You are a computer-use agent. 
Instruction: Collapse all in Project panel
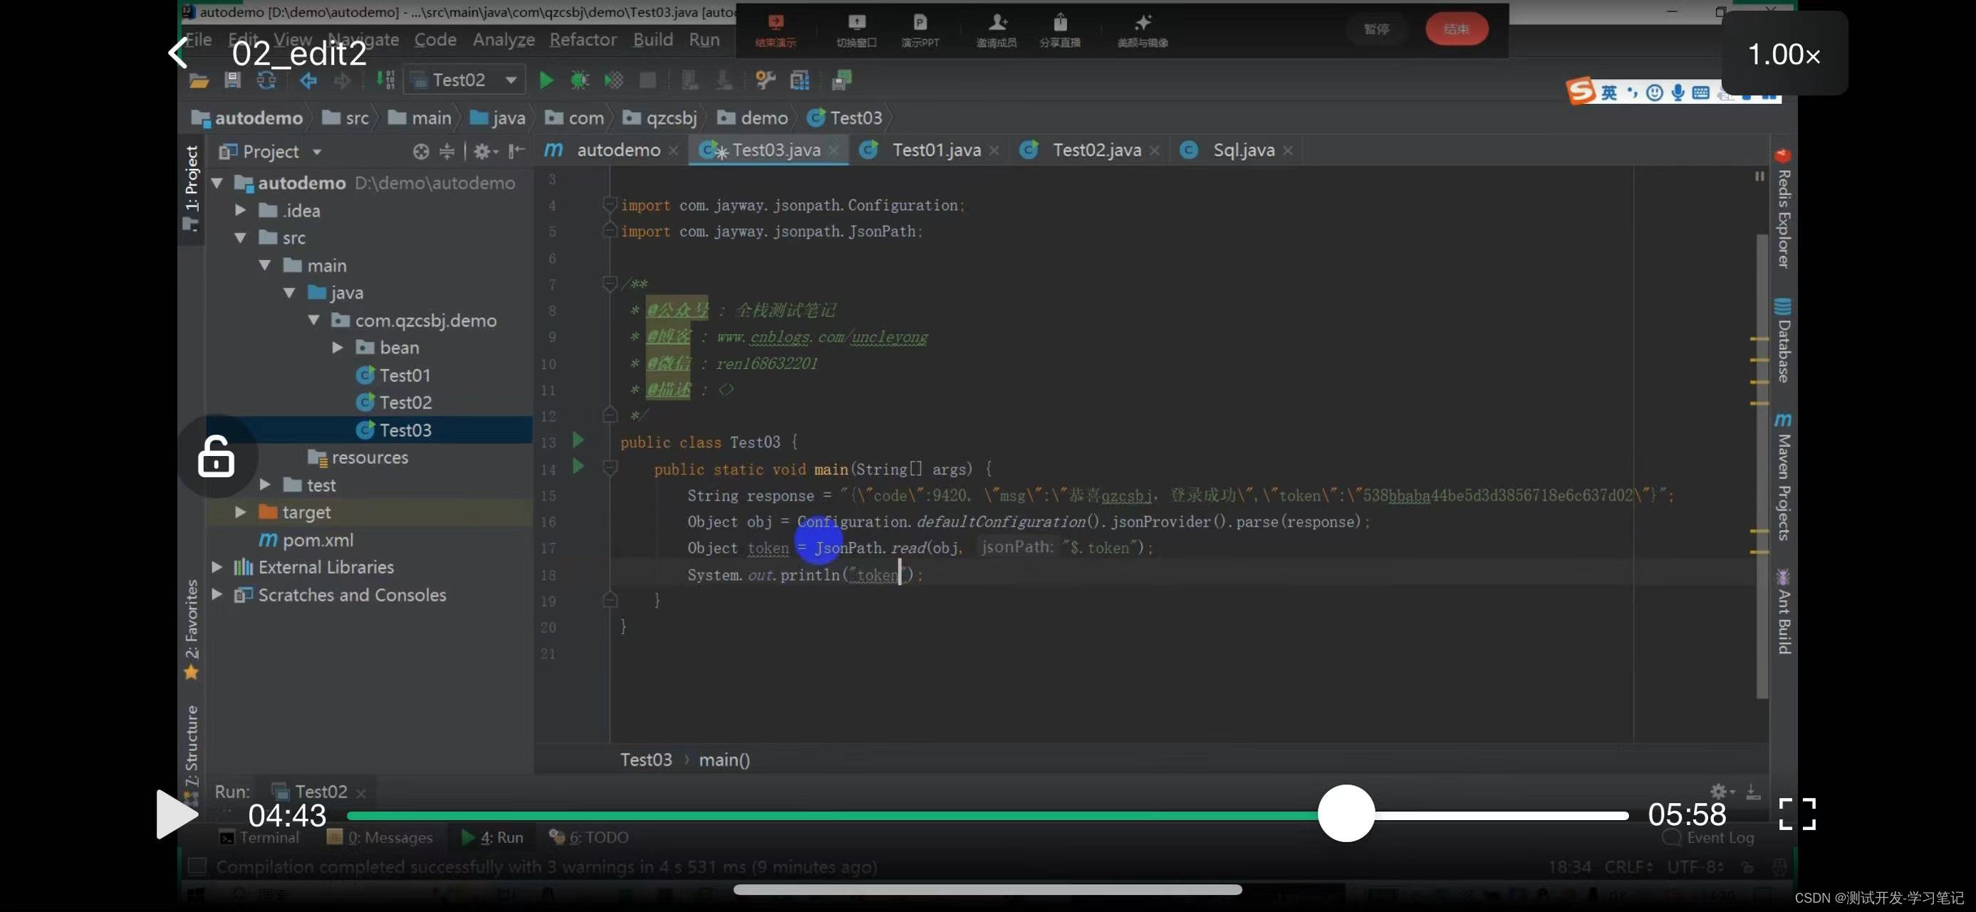447,152
